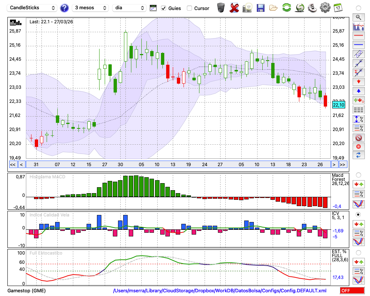Uncheck the Guies checkbox
370x296 pixels.
tap(164, 8)
